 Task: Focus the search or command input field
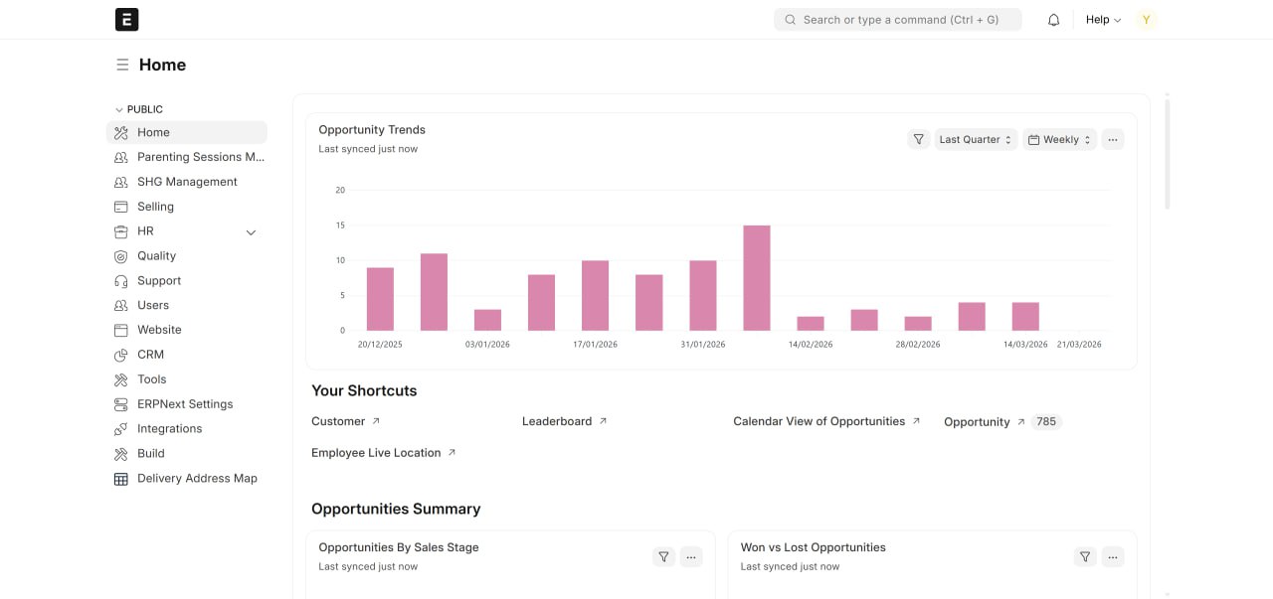[897, 20]
